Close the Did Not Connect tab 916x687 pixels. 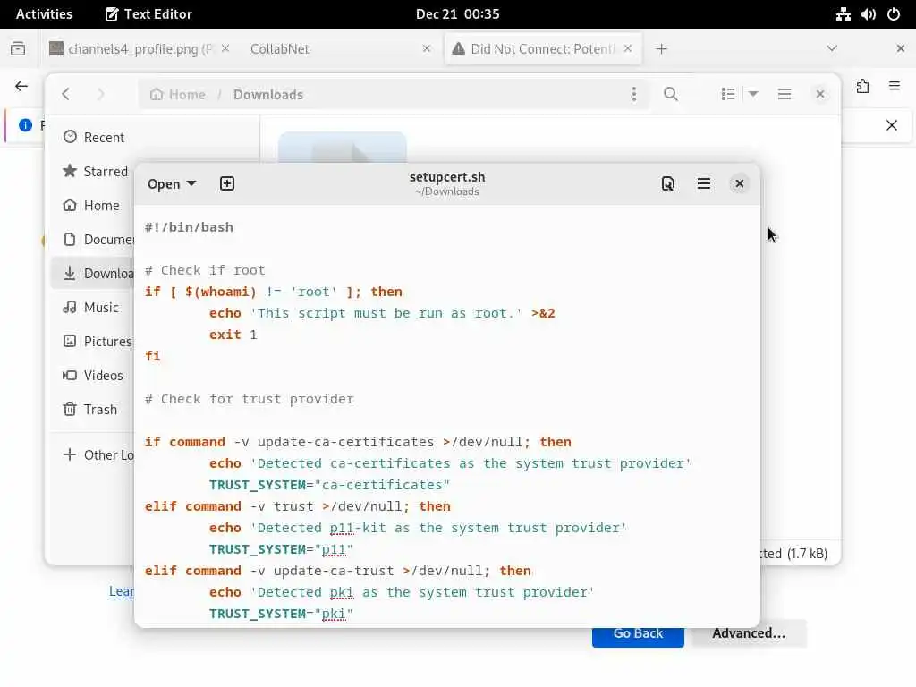tap(628, 48)
